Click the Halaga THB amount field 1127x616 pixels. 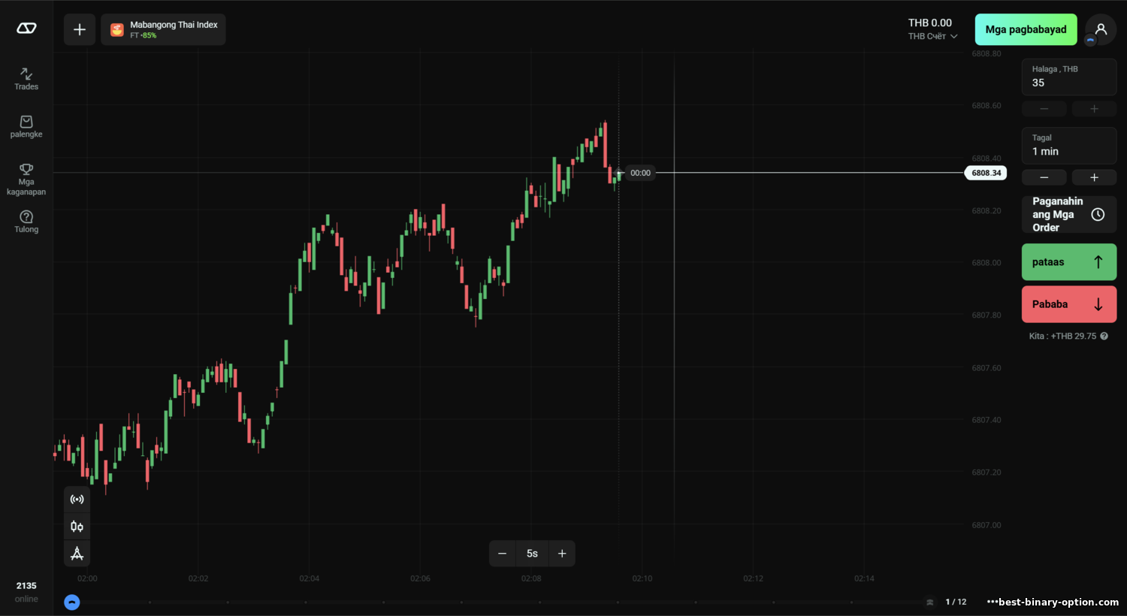[1068, 77]
